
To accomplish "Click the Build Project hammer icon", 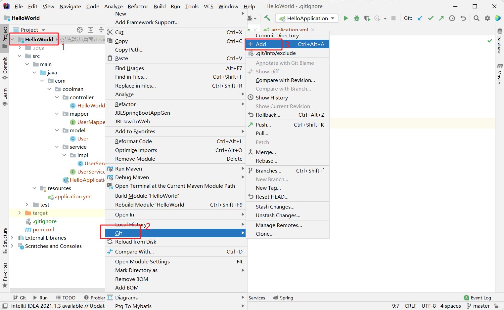I will tap(267, 18).
